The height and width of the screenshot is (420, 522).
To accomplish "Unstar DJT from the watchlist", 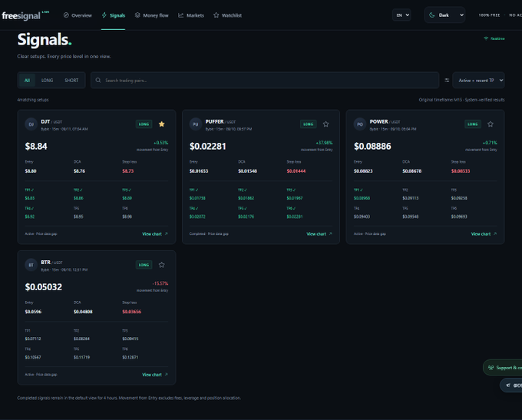I will click(161, 124).
